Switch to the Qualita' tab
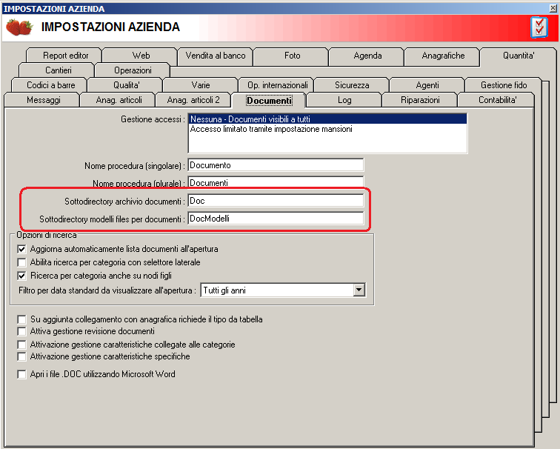Viewport: 560px width, 449px height. (126, 85)
